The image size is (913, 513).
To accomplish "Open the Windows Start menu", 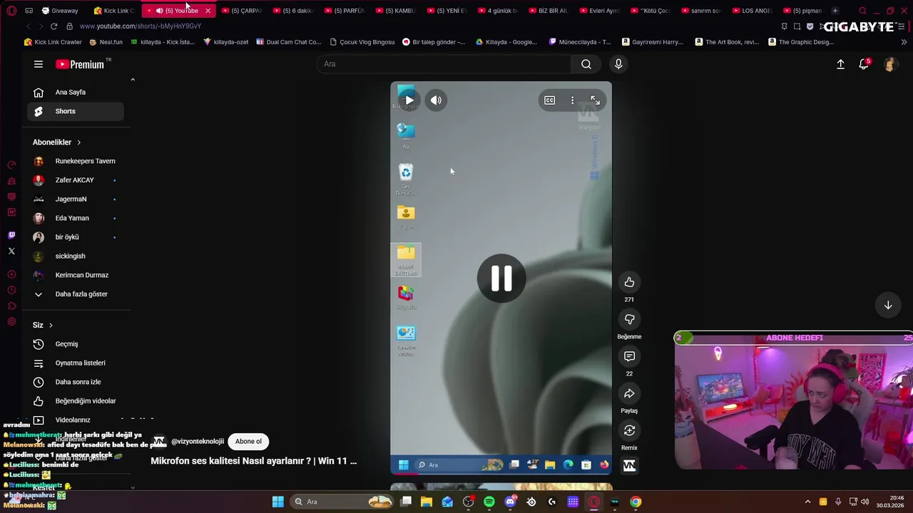I will [277, 502].
